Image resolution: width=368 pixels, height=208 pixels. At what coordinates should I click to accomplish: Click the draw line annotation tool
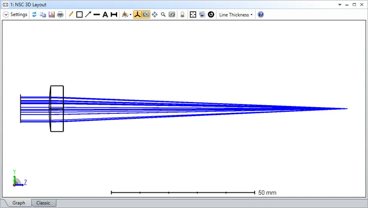97,15
